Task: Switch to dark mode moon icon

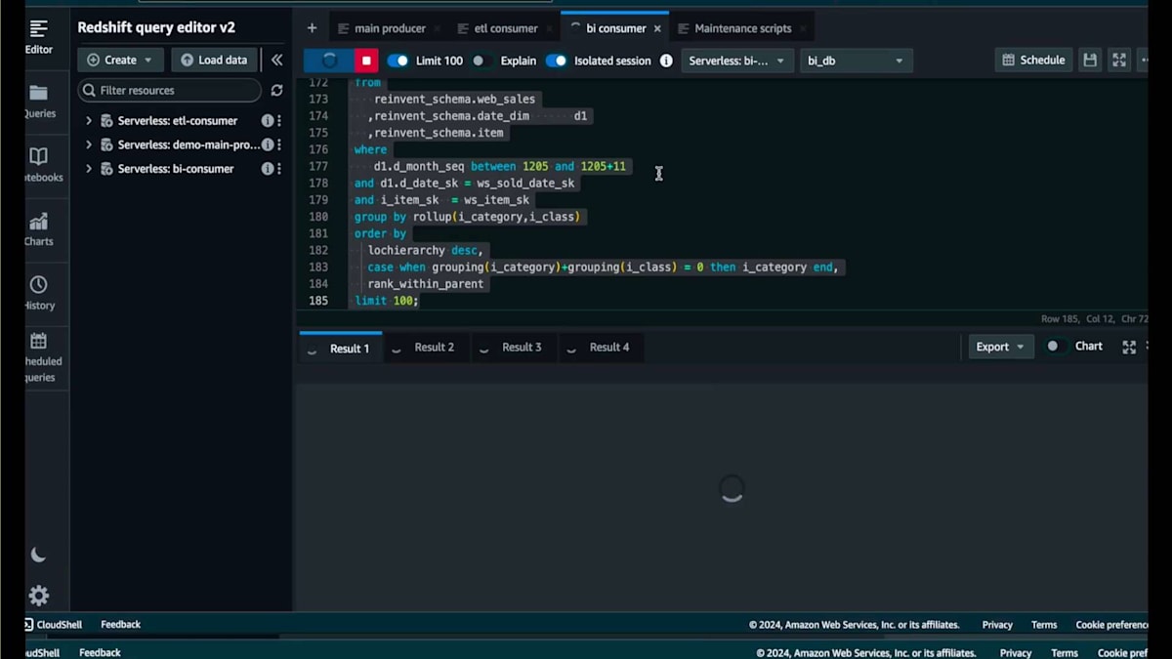Action: tap(38, 555)
